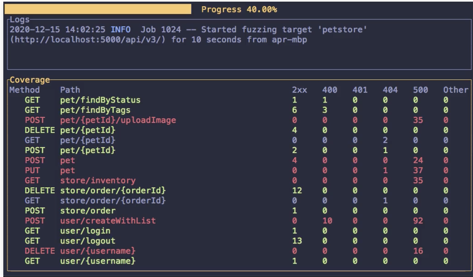This screenshot has width=473, height=277.
Task: Select the path 'pet' in the POST row
Action: click(x=68, y=160)
